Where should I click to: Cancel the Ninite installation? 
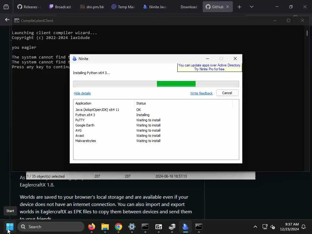pyautogui.click(x=227, y=93)
